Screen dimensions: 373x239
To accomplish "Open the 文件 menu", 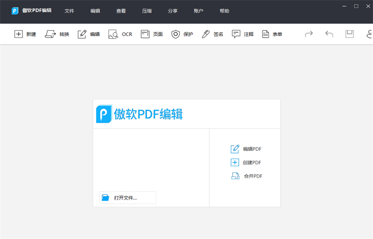I will [x=69, y=11].
